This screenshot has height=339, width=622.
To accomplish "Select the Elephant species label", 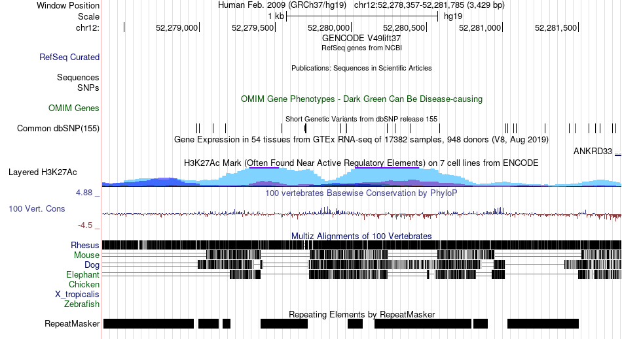I will click(83, 274).
